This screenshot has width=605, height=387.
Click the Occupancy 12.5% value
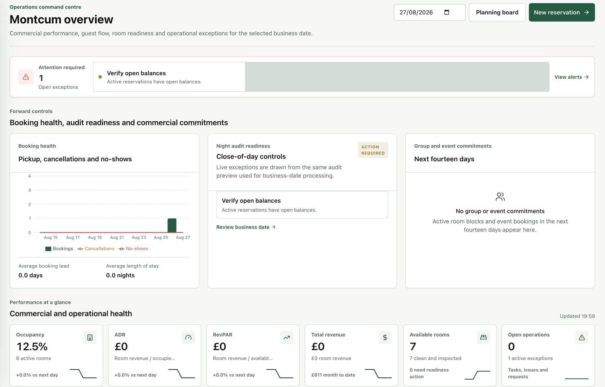point(32,346)
